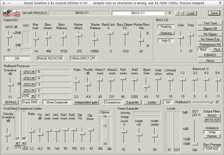Select Wide ambience
The image size is (224, 155).
(212, 132)
